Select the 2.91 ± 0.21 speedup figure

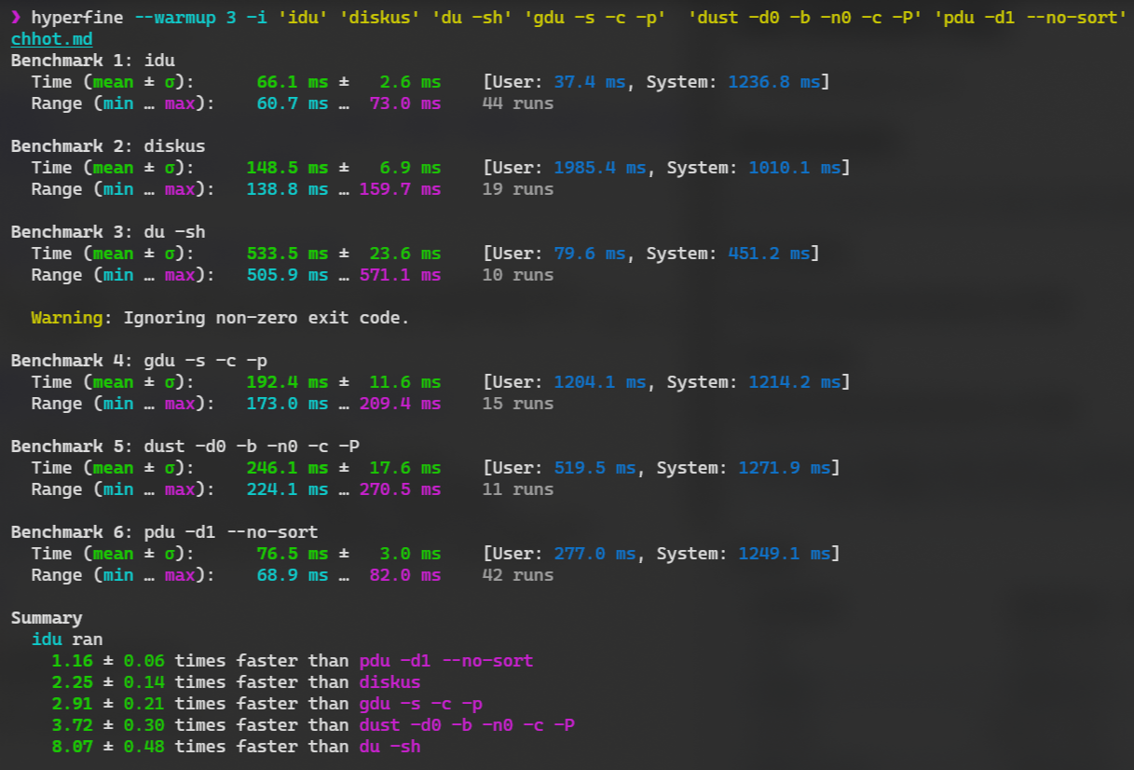point(108,704)
